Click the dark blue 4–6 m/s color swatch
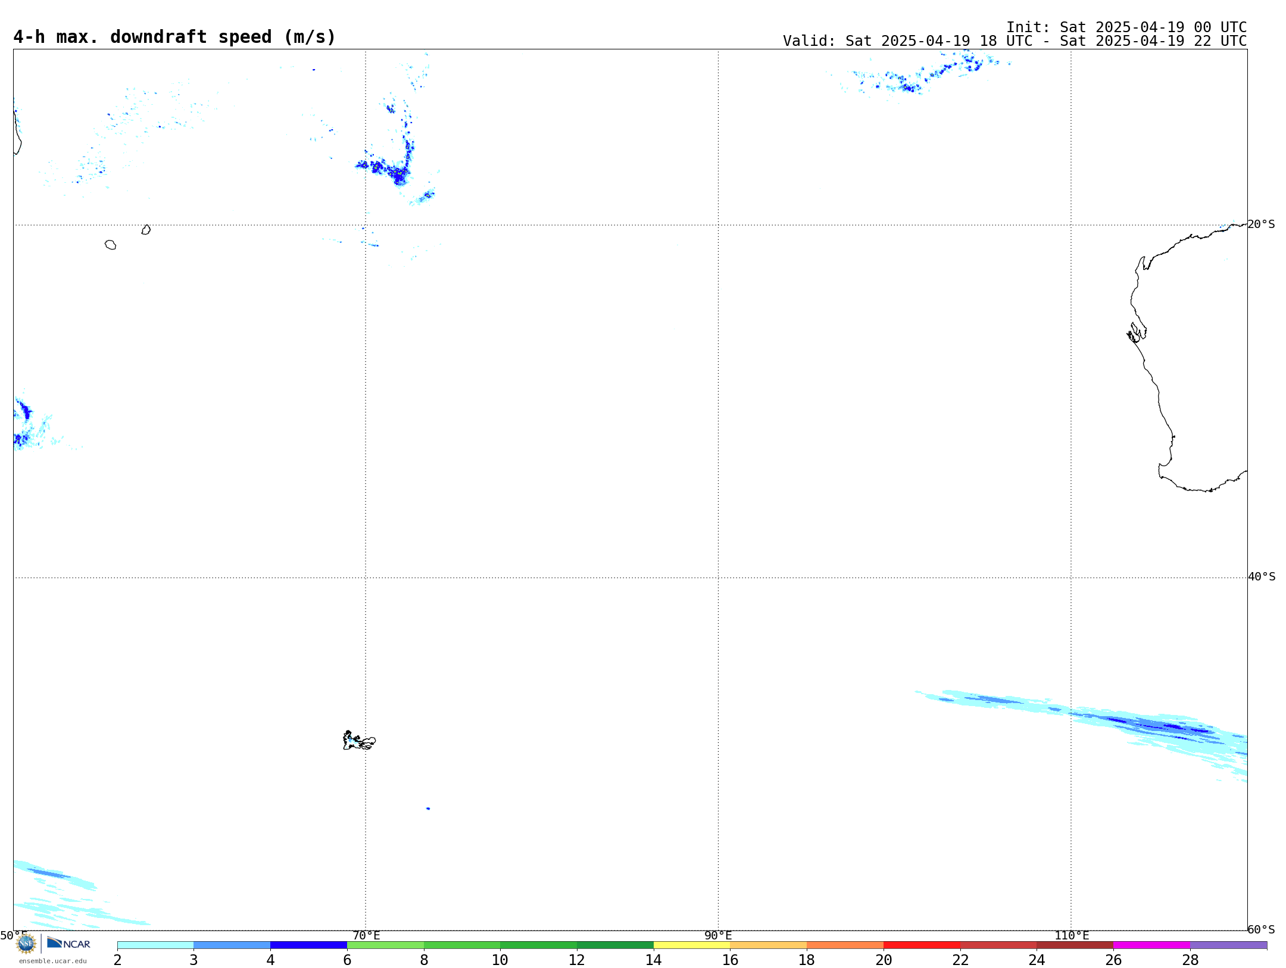 coord(308,945)
